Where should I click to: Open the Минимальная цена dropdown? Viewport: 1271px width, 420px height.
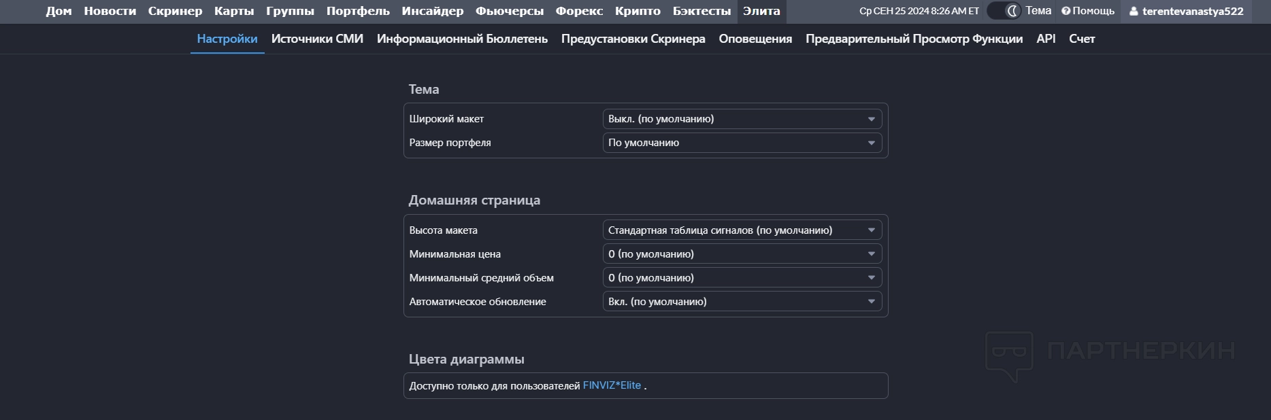[742, 254]
